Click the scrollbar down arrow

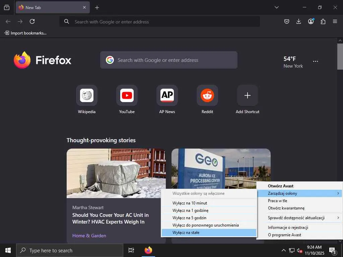[x=340, y=241]
